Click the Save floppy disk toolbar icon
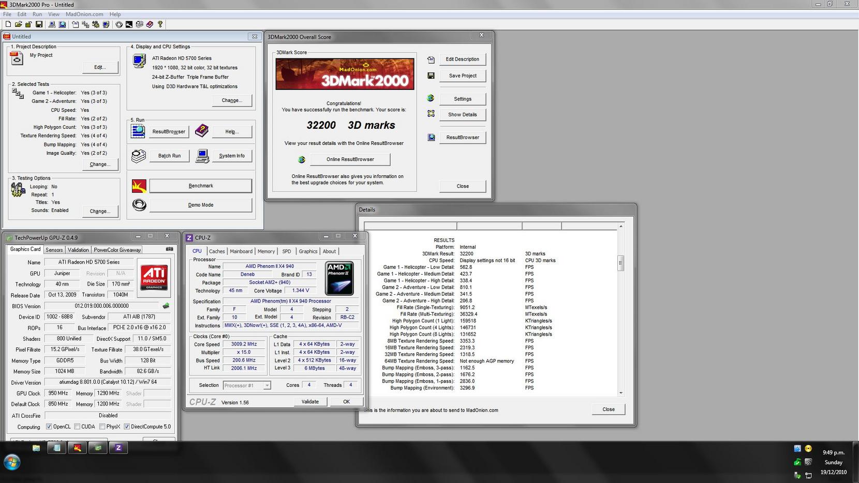 (39, 24)
